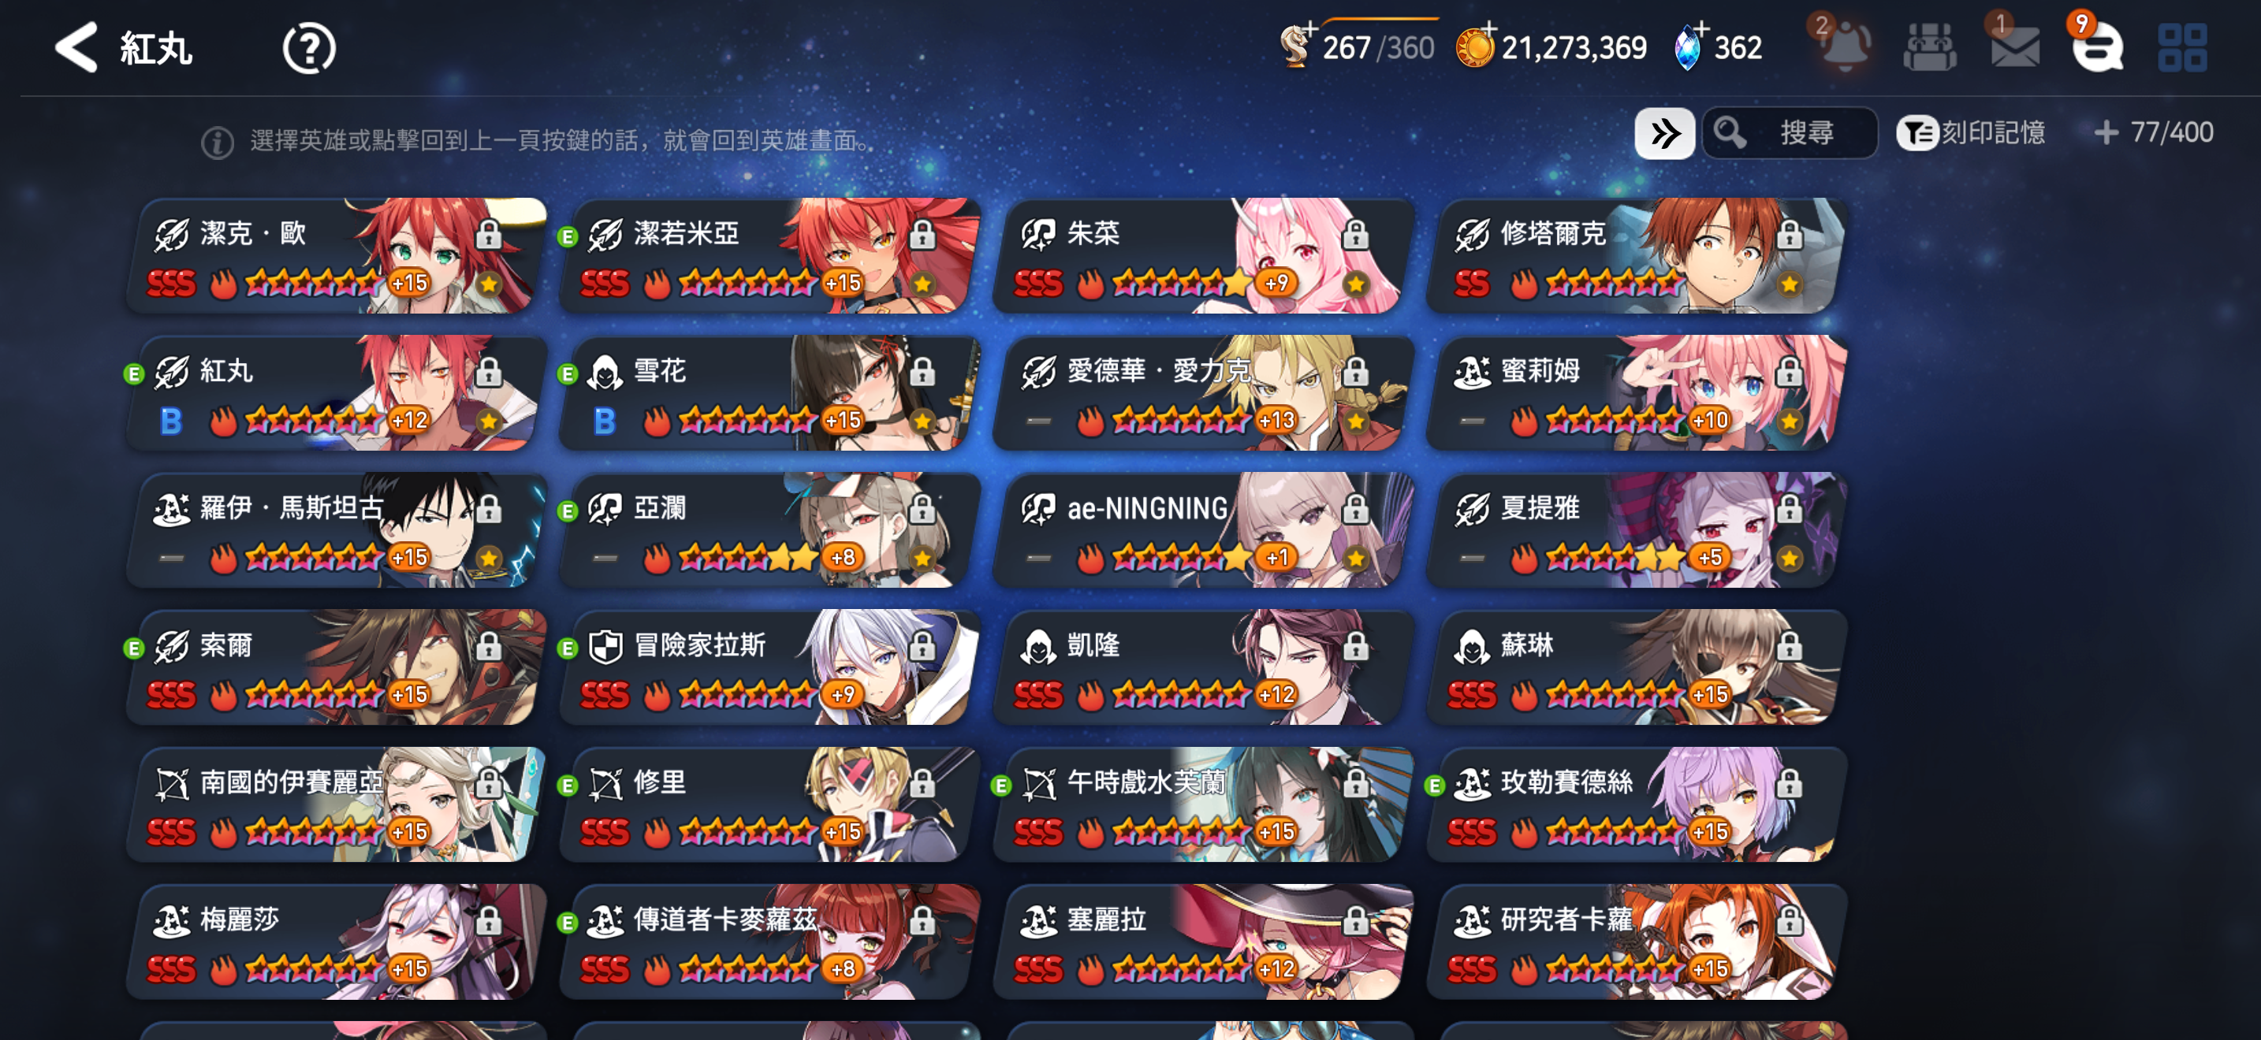Open the notification bell icon
This screenshot has height=1040, width=2261.
pyautogui.click(x=1846, y=46)
